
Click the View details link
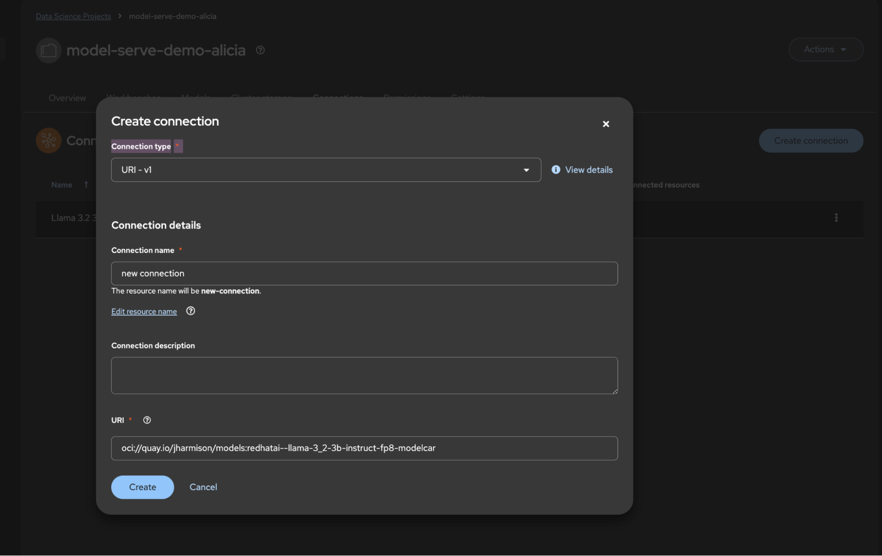[589, 170]
